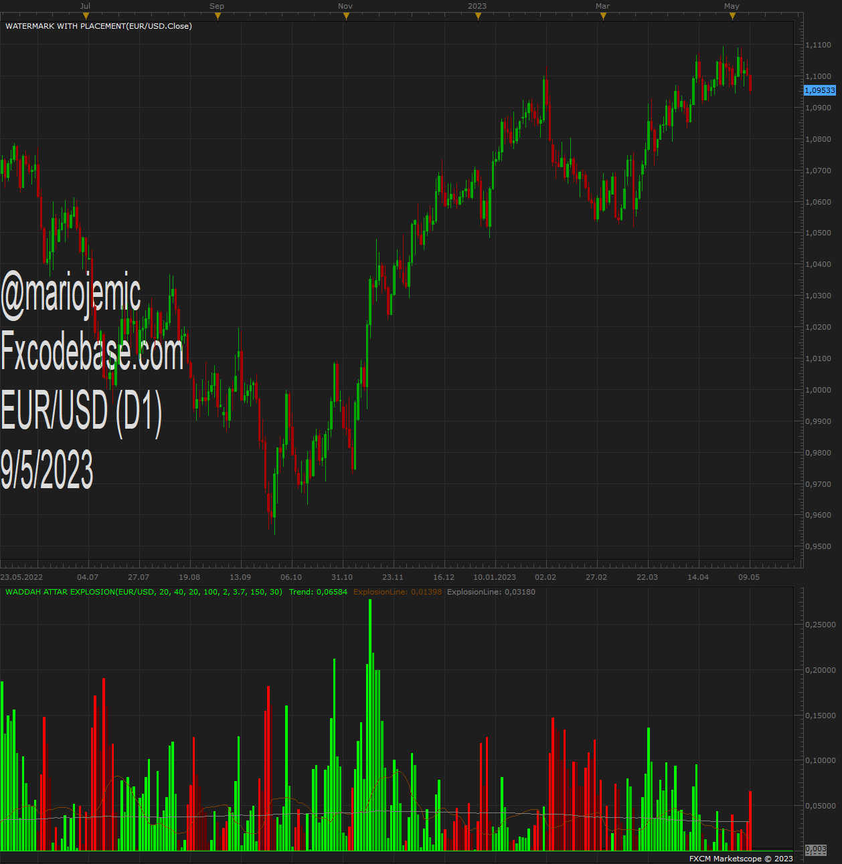Click the 0,003 indicator value tag

[816, 849]
